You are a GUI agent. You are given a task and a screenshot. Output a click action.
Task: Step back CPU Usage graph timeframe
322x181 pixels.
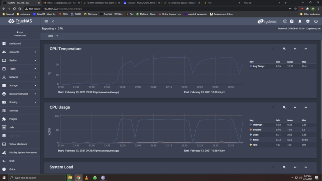click(295, 107)
